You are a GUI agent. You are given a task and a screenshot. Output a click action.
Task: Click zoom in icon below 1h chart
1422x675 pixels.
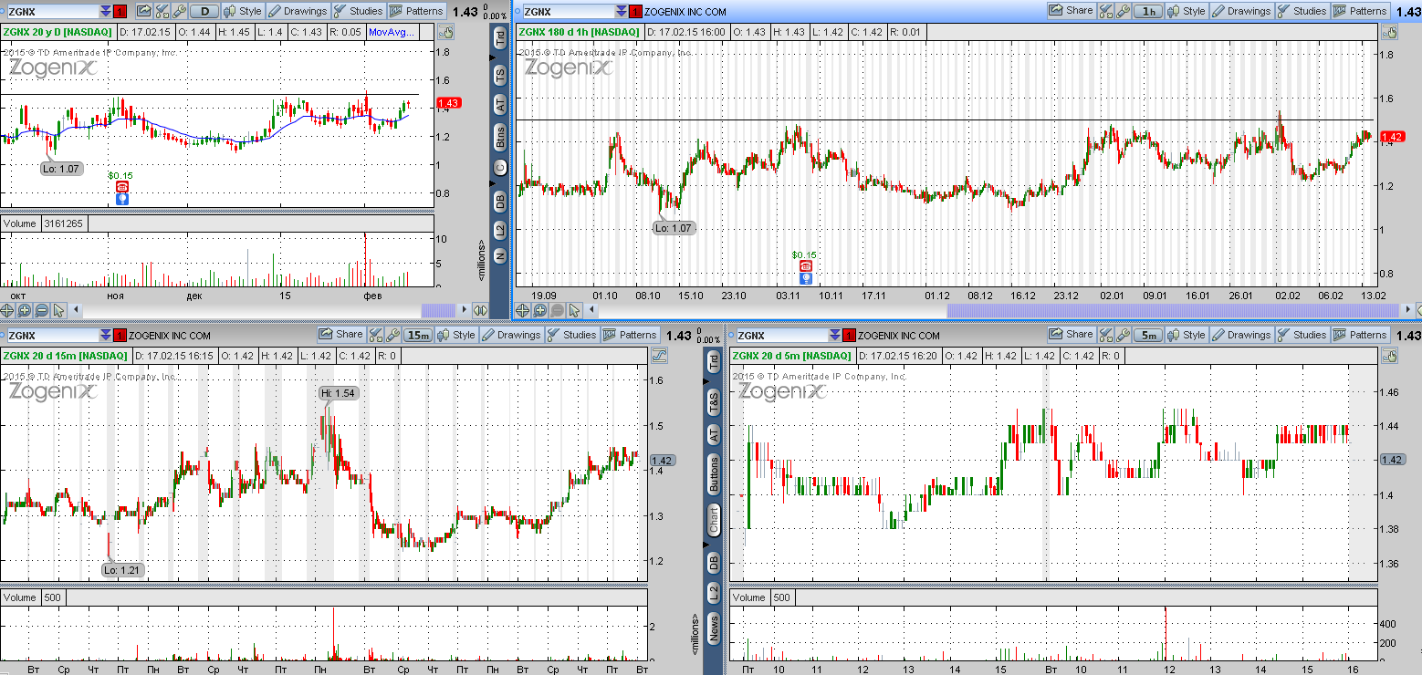pyautogui.click(x=540, y=310)
